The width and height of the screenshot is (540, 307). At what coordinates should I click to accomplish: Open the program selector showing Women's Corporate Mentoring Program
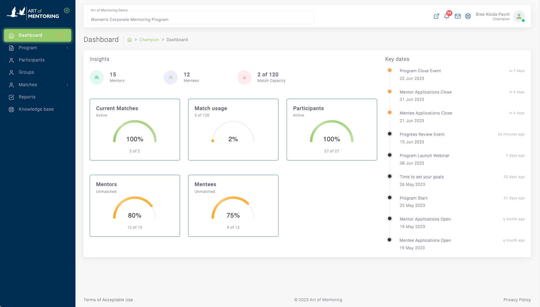[x=201, y=17]
